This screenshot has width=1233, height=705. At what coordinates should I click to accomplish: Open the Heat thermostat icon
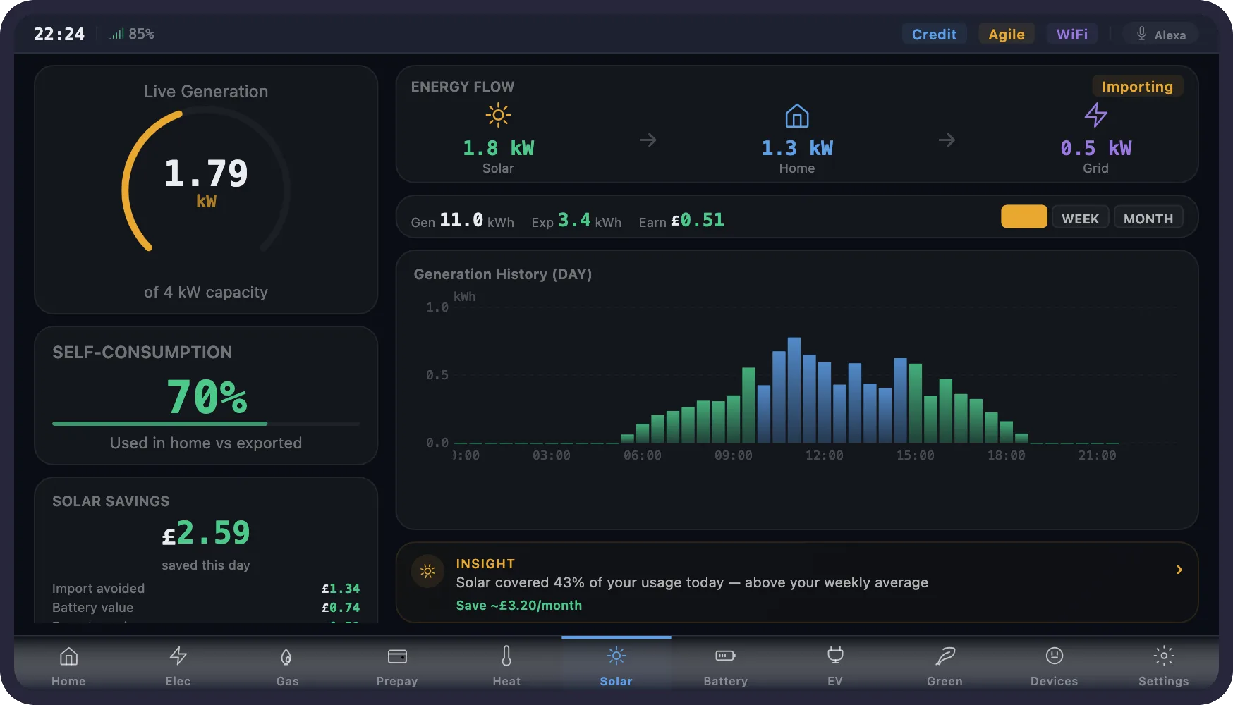click(x=506, y=656)
